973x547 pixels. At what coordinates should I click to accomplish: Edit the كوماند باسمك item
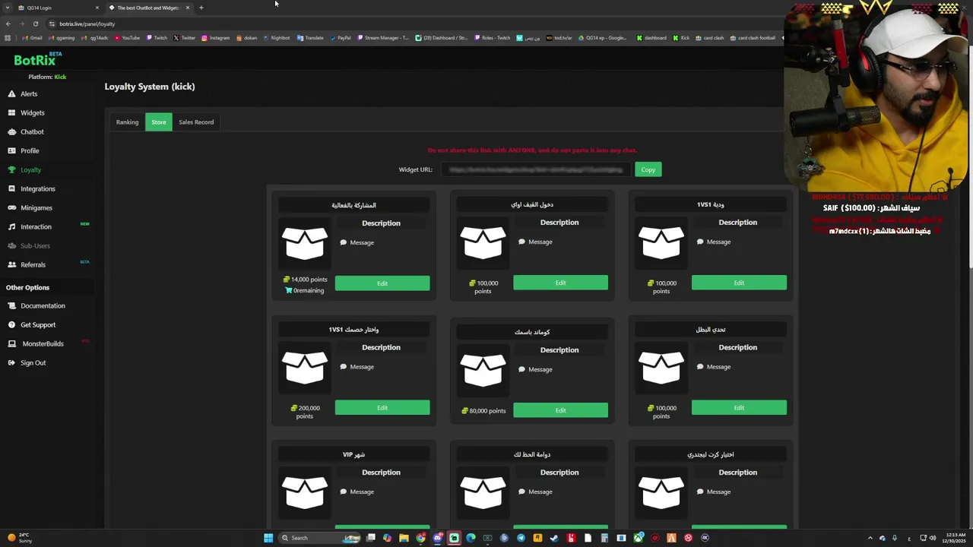click(560, 410)
